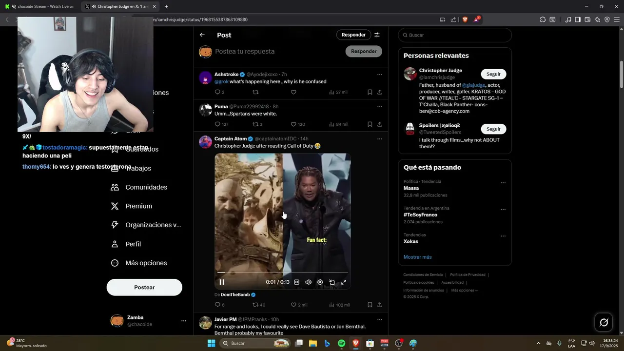Viewport: 624px width, 351px height.
Task: Open Brave Shields lion icon
Action: point(465,19)
